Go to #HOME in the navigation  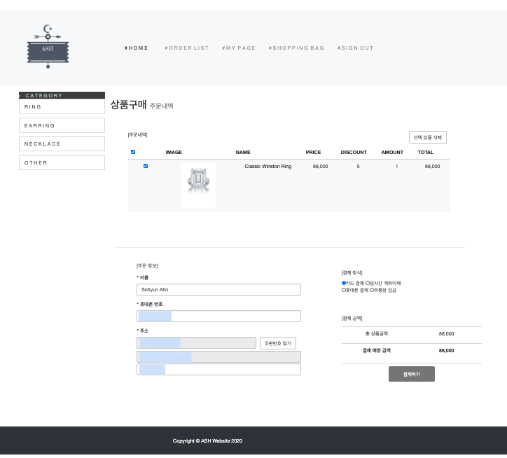[136, 48]
